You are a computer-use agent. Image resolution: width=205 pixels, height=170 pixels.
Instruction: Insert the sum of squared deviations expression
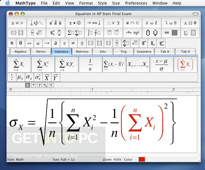[x=114, y=65]
